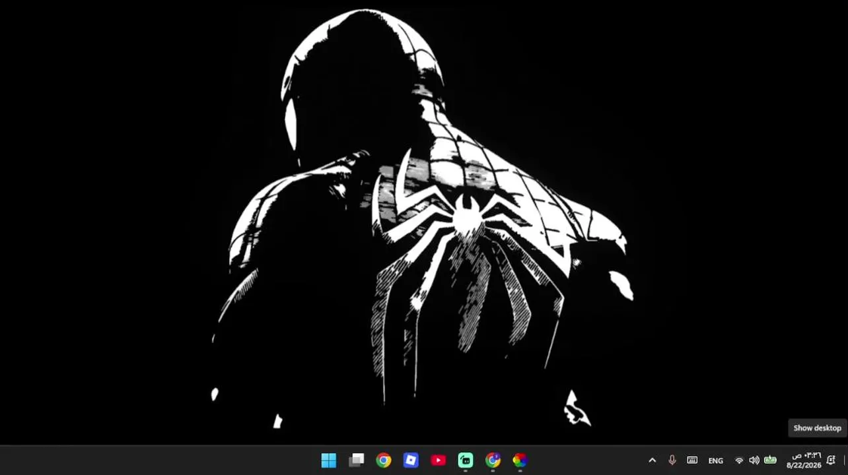Launch the plain Google Chrome taskbar icon
The image size is (848, 475).
(384, 460)
